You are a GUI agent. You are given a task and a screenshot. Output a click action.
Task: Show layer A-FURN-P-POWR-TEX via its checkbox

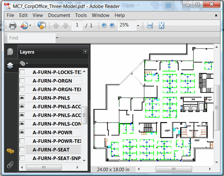[22, 141]
